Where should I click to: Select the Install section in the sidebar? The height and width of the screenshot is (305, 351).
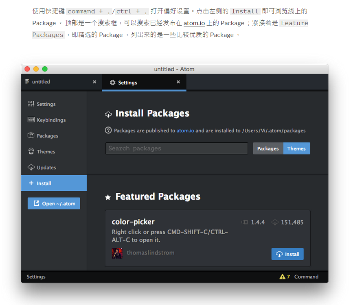pyautogui.click(x=54, y=183)
